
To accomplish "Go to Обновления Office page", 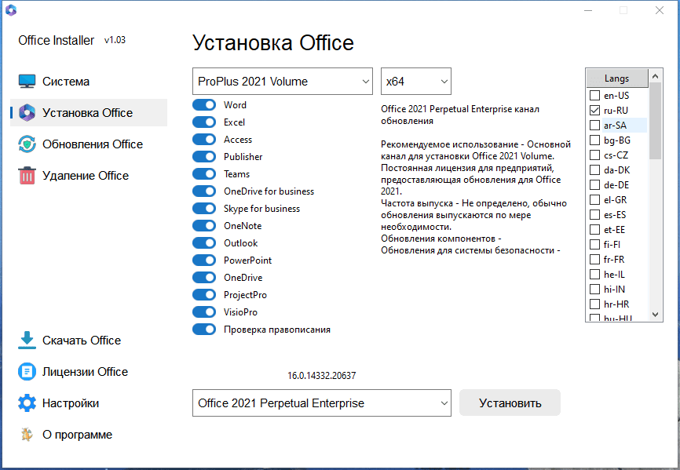I will tap(89, 144).
